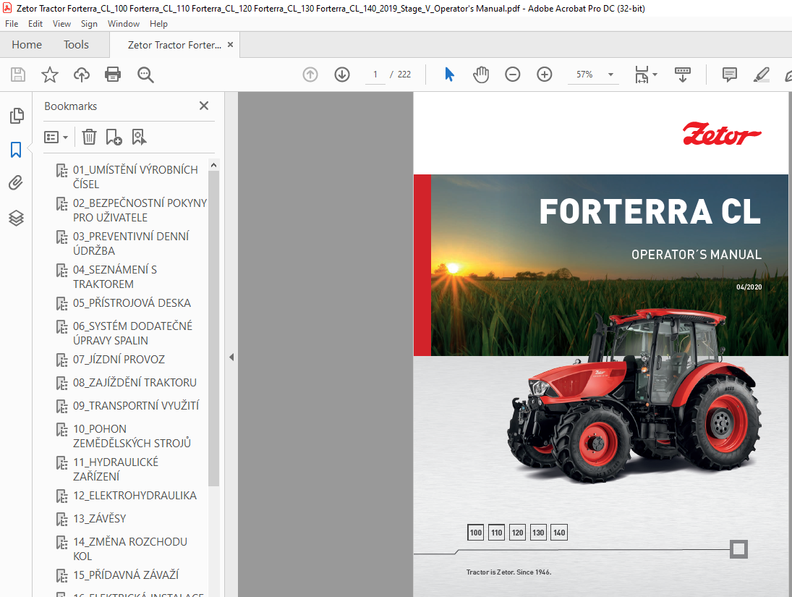Open the View menu
792x597 pixels.
point(61,24)
